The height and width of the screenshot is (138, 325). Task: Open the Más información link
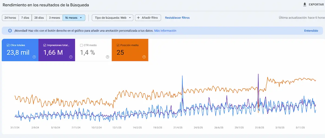[165, 31]
